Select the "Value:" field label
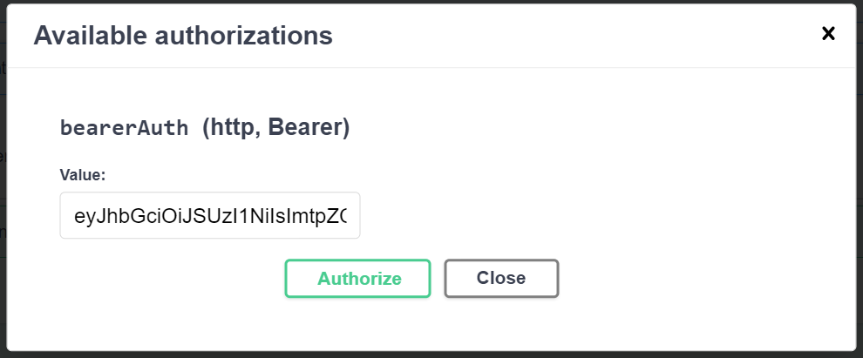863x358 pixels. [83, 175]
